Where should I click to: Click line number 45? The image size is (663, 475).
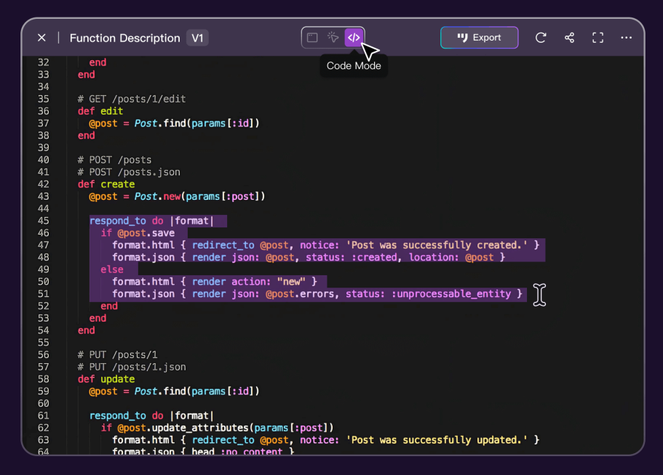point(44,221)
